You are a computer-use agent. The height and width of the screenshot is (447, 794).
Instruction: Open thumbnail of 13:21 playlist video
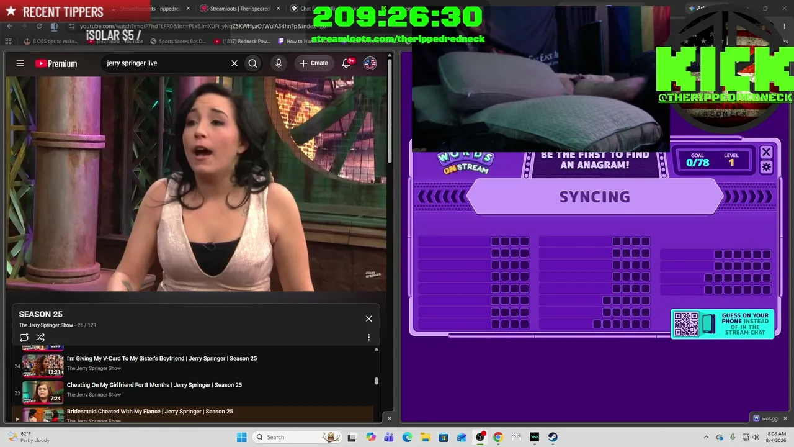point(43,366)
